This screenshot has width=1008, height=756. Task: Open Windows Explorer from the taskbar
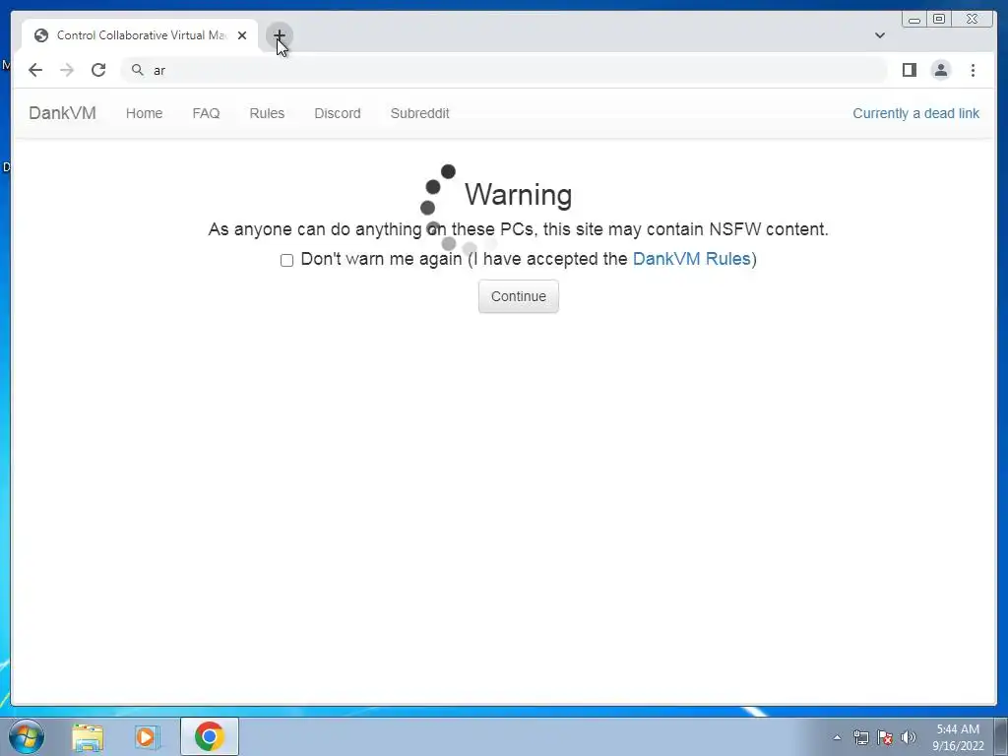(x=88, y=736)
